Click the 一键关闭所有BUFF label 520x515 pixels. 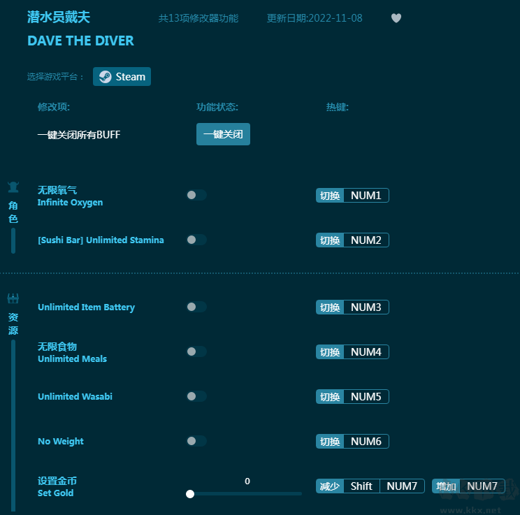(x=79, y=135)
